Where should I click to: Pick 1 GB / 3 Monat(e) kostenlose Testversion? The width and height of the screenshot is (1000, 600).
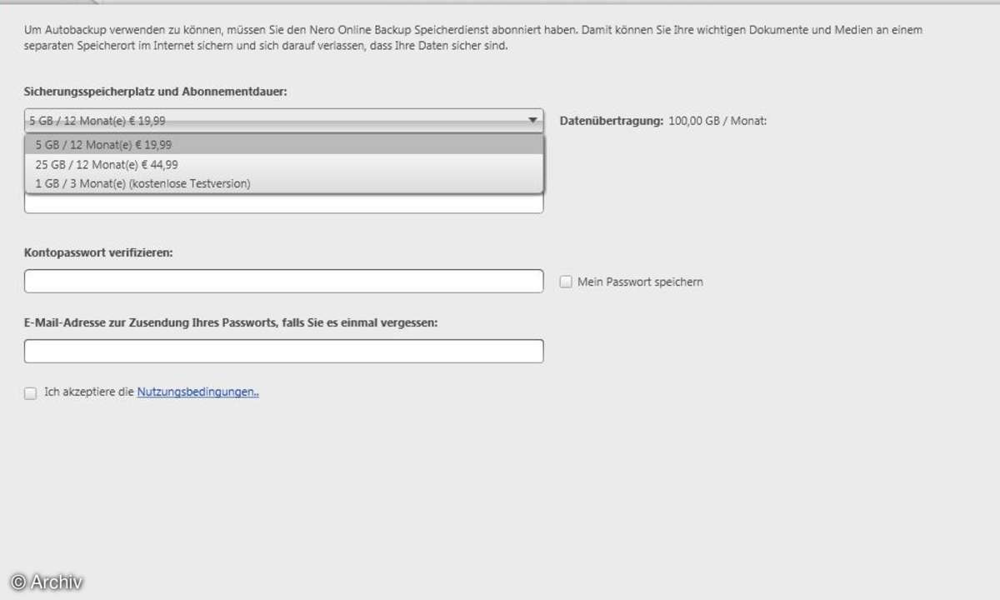coord(284,183)
